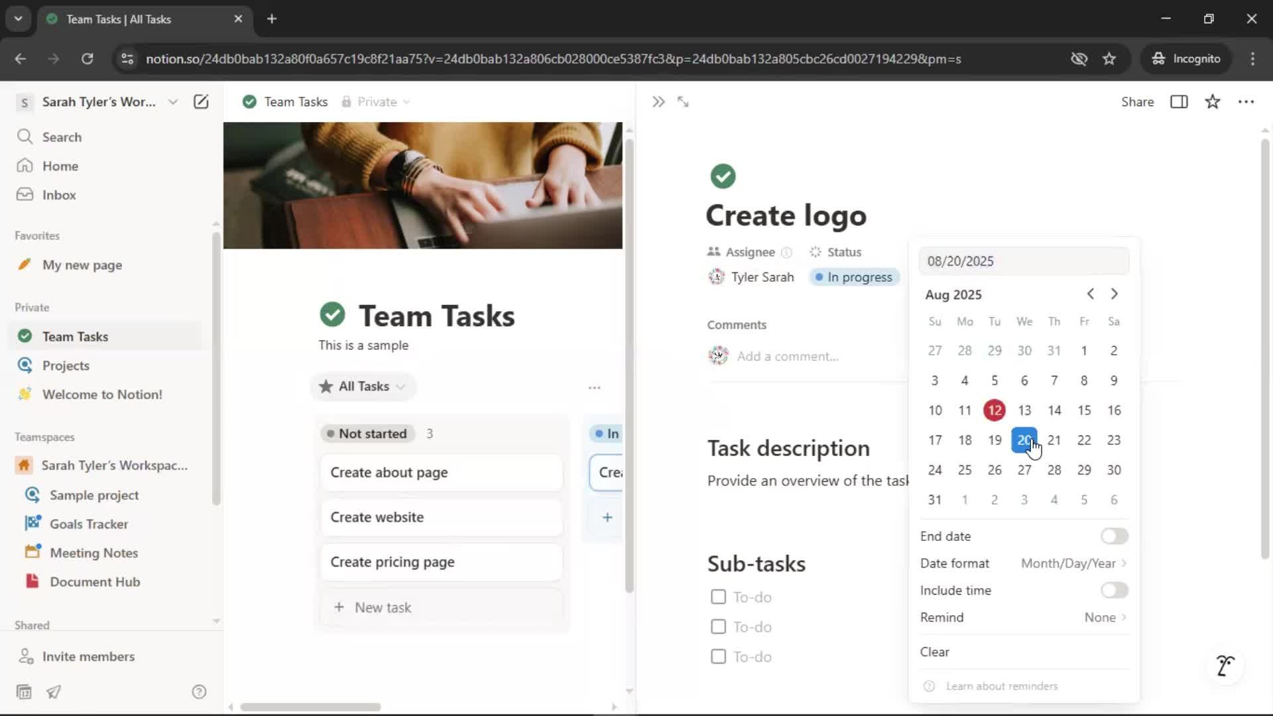This screenshot has height=716, width=1273.
Task: Open the Private sharing dropdown
Action: tap(376, 101)
